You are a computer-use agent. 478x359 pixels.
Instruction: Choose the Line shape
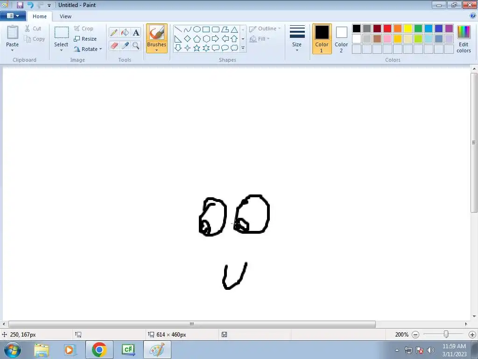click(178, 29)
